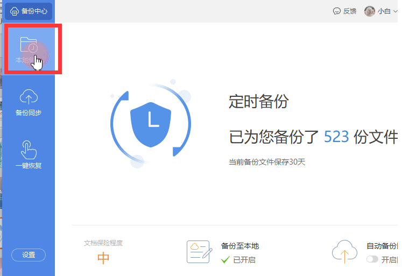Click the user avatar picture
The width and height of the screenshot is (402, 276).
pos(369,11)
